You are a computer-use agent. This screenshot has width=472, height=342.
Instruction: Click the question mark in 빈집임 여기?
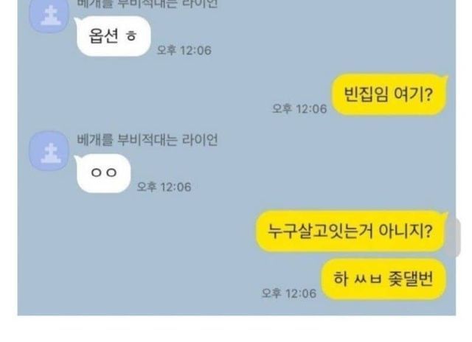[x=428, y=94]
